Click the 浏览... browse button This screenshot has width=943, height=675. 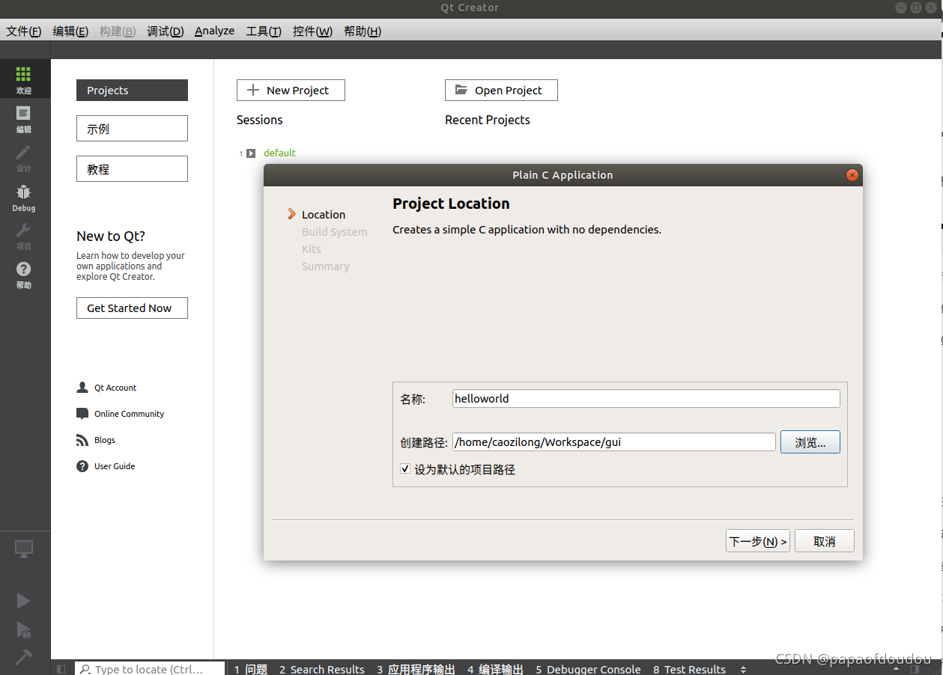pyautogui.click(x=810, y=442)
